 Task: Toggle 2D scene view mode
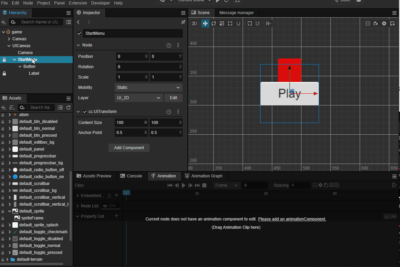194,23
